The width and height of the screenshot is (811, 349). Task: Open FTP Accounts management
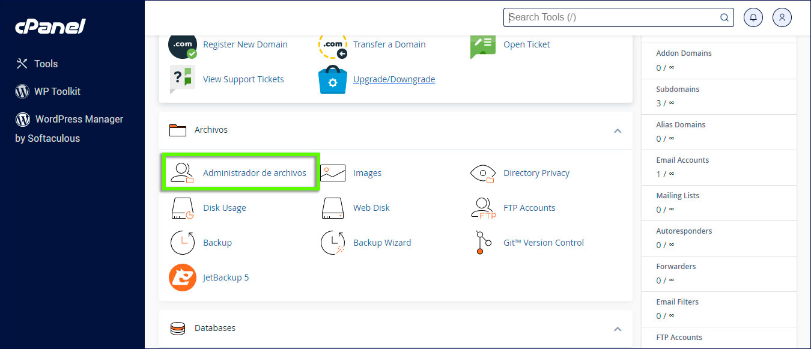pos(529,208)
